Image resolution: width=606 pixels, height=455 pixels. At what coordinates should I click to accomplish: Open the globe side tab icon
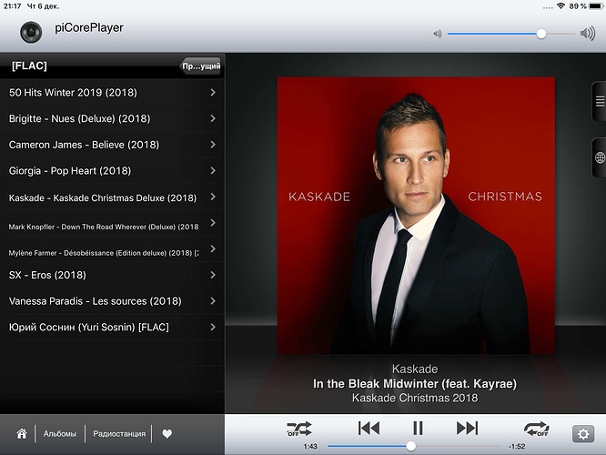click(600, 157)
